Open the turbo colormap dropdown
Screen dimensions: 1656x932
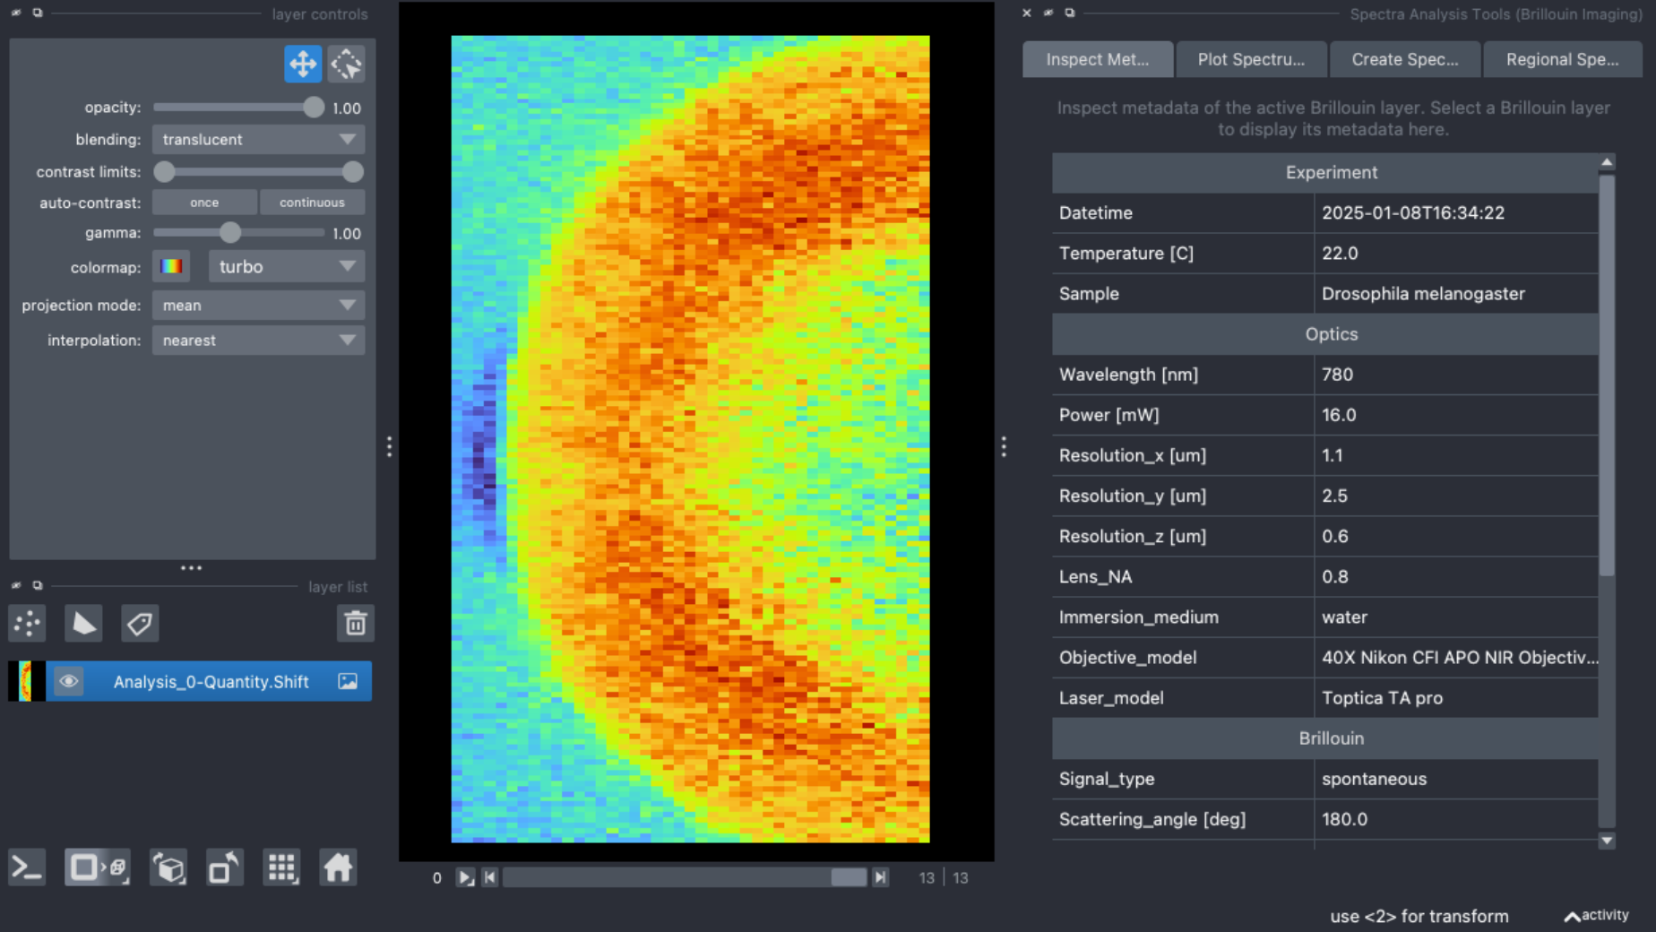(x=287, y=267)
